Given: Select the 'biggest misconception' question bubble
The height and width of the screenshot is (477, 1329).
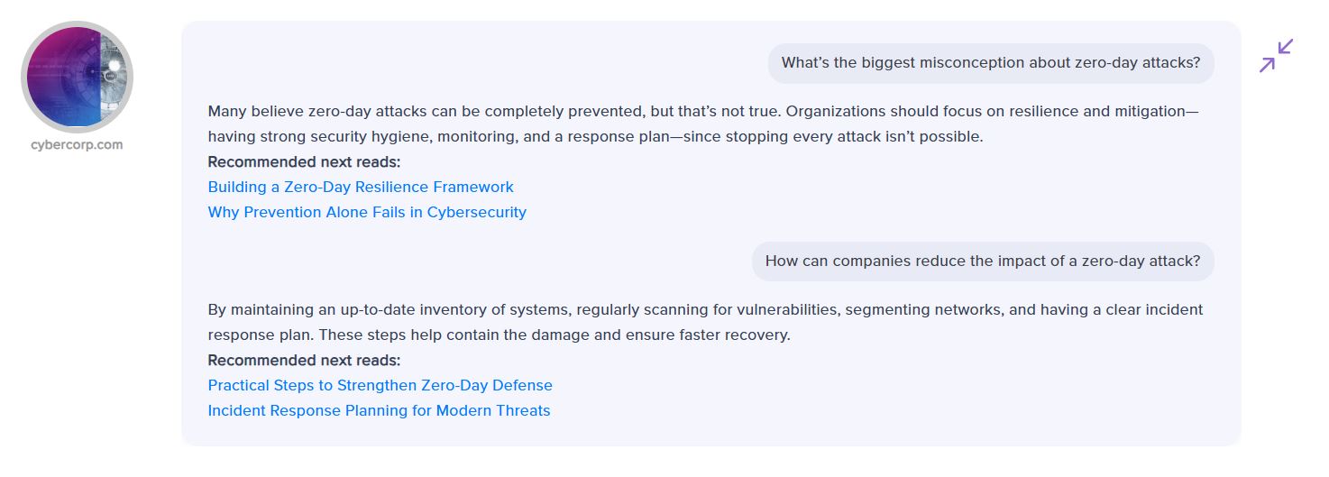Looking at the screenshot, I should pyautogui.click(x=990, y=63).
